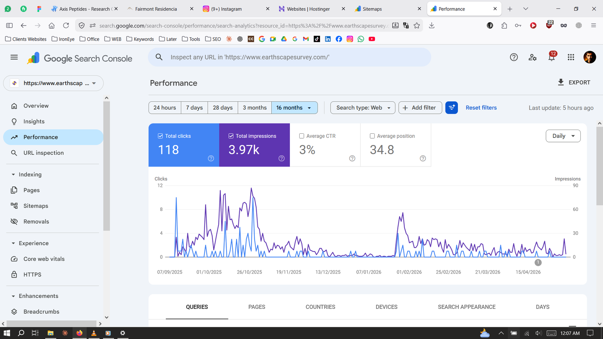This screenshot has width=603, height=339.
Task: Open VLC from the taskbar
Action: (x=94, y=333)
